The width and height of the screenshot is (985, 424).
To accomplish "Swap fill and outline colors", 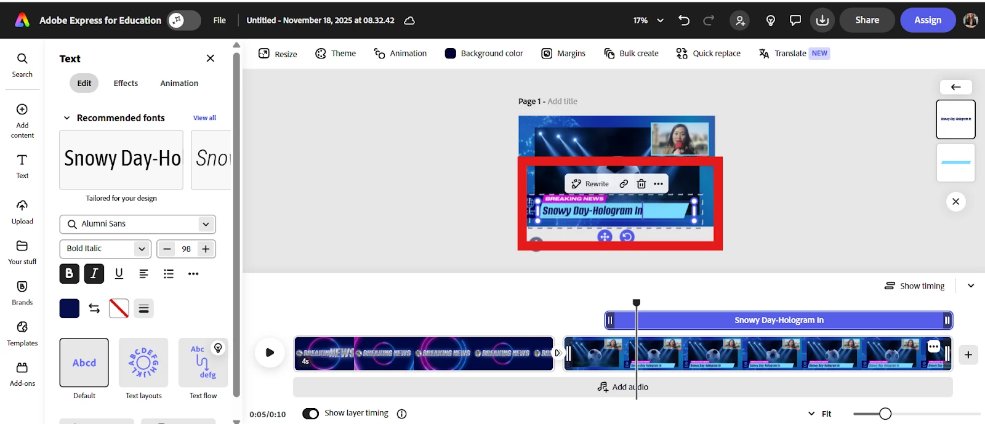I will [x=94, y=308].
